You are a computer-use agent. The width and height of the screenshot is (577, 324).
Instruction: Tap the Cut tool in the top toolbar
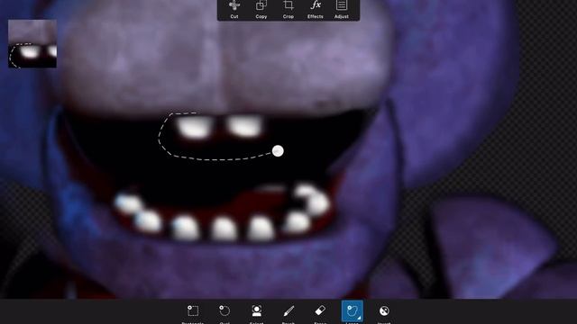coord(234,10)
